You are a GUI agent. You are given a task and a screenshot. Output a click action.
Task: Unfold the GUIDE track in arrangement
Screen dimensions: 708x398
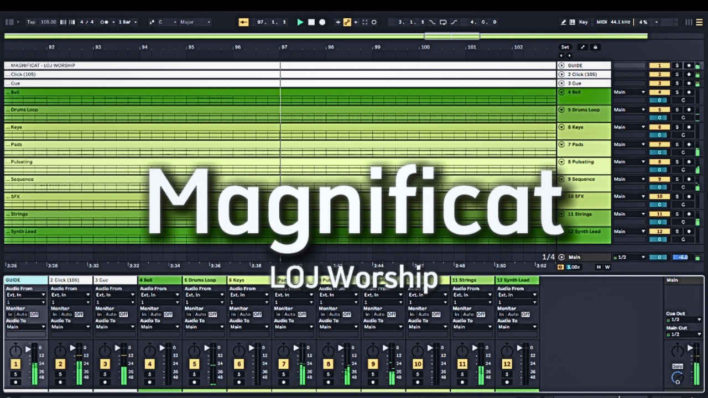coord(561,65)
